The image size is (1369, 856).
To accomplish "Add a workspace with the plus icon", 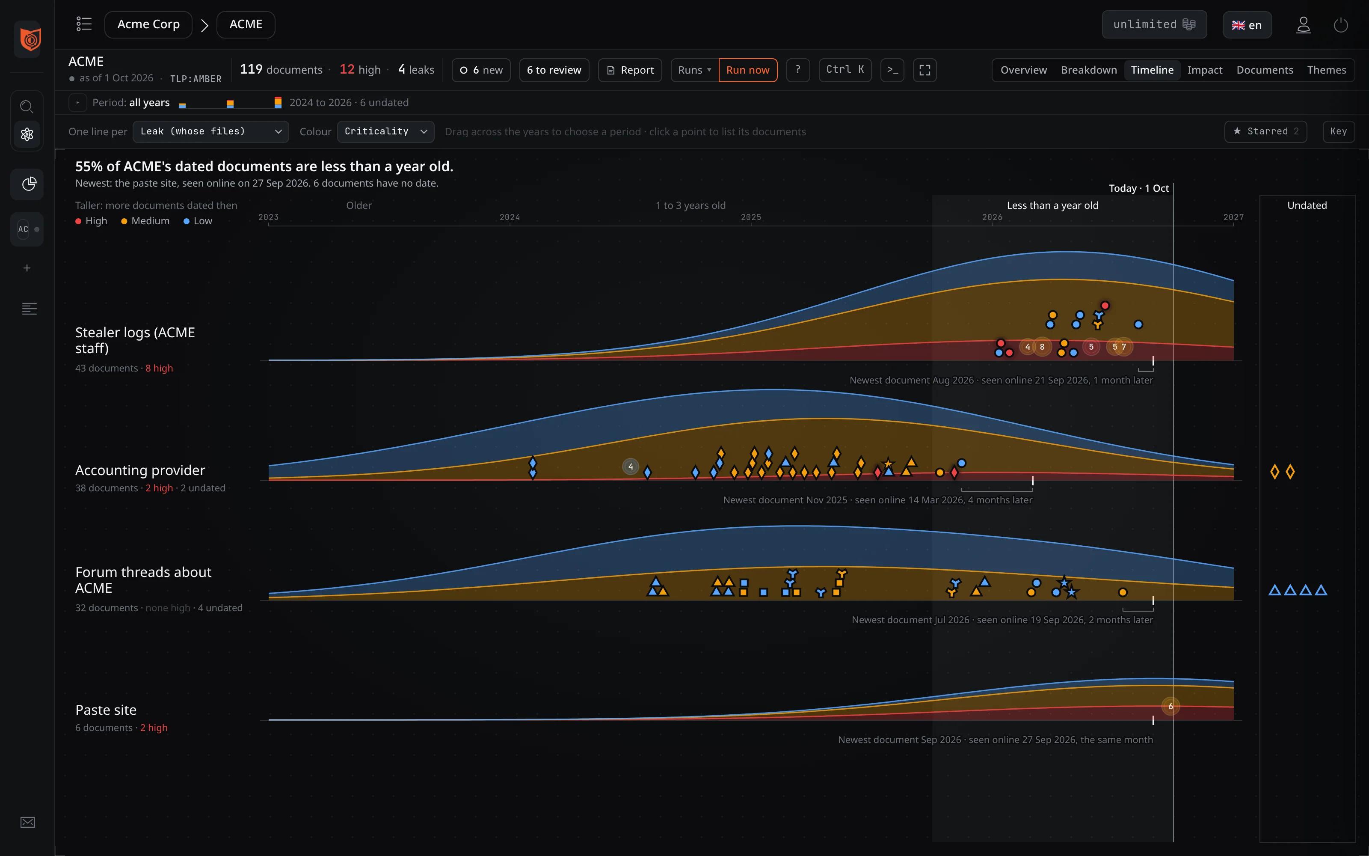I will [x=27, y=268].
